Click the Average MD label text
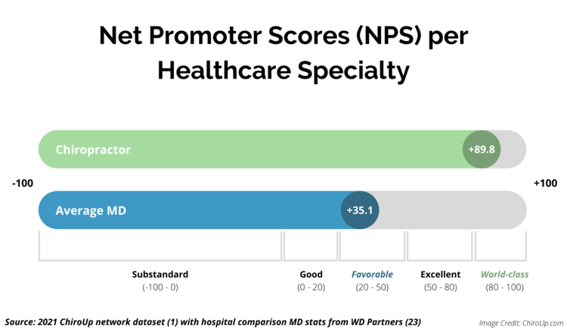The width and height of the screenshot is (567, 332). [x=91, y=210]
